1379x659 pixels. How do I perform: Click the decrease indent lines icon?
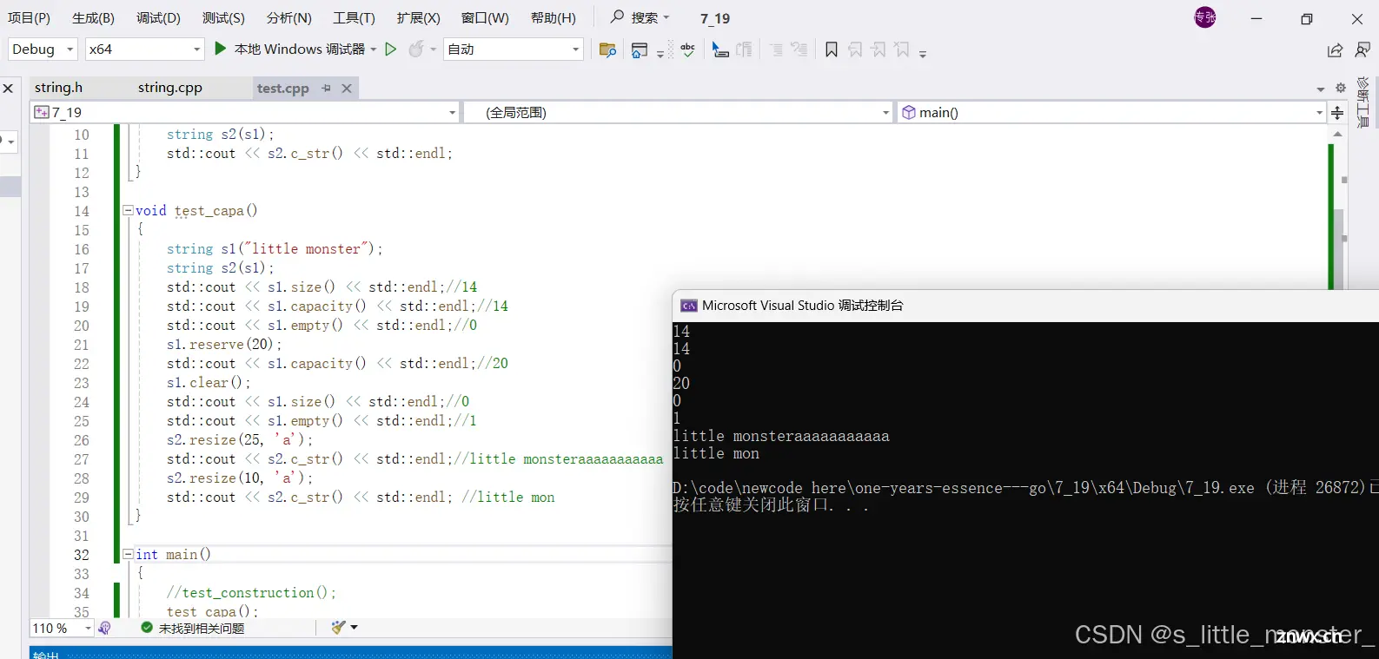(x=776, y=49)
